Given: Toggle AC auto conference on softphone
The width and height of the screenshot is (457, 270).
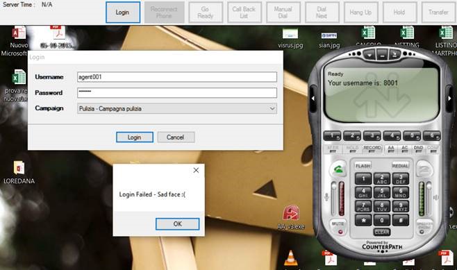Looking at the screenshot, I should pyautogui.click(x=404, y=149).
